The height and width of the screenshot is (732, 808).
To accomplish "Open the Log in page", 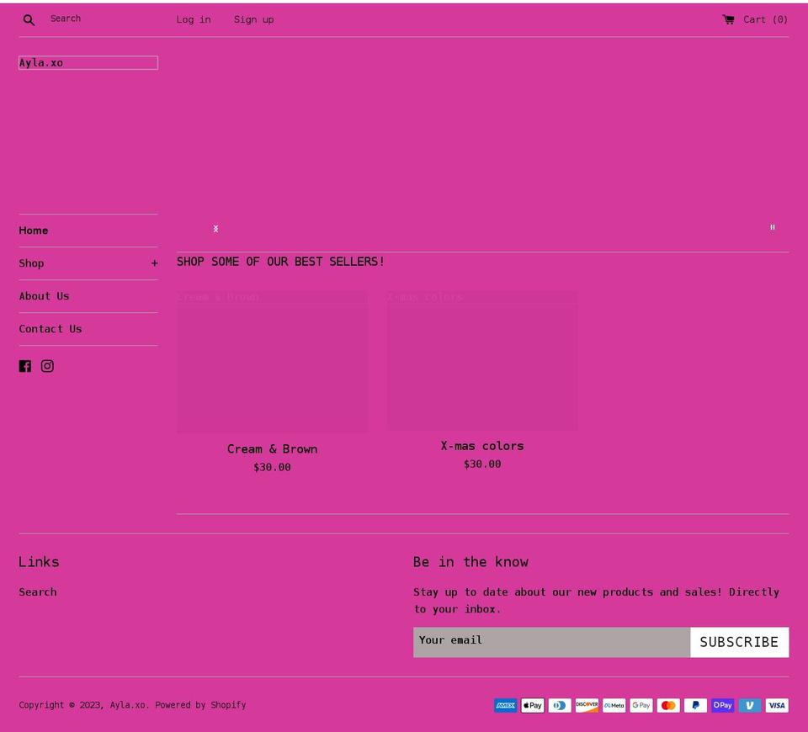I will tap(194, 19).
